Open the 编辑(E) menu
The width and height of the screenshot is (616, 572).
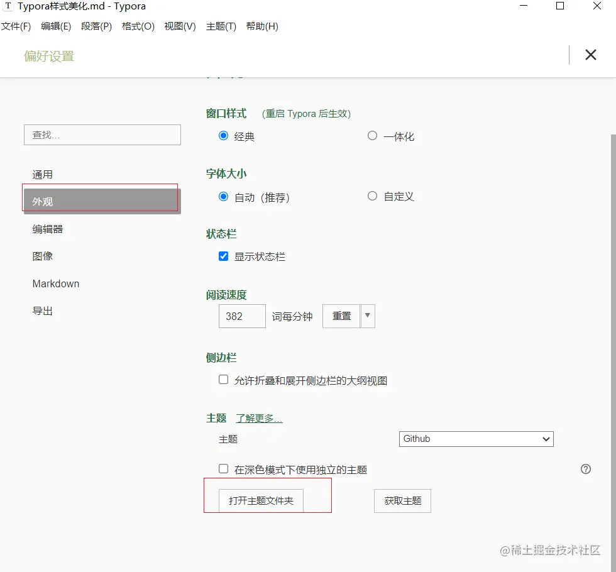[56, 26]
